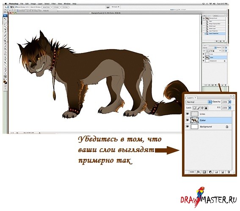Click the Photoshop Ps logo atop the toolbox
The height and width of the screenshot is (211, 240).
(5, 16)
